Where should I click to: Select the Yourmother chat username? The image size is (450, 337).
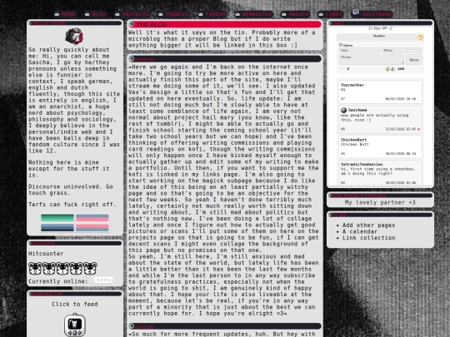[x=352, y=85]
